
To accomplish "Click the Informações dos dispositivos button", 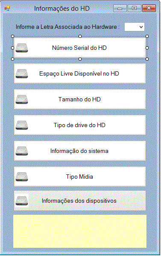I will [x=80, y=201].
